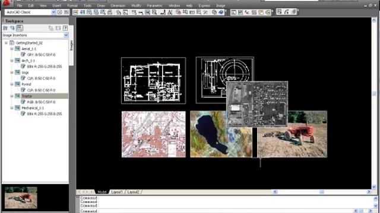Collapse the Tractor tree node
Viewport: 380px width, 213px height.
tap(12, 96)
